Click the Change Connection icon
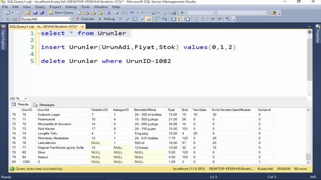The image size is (321, 180). (x=15, y=19)
